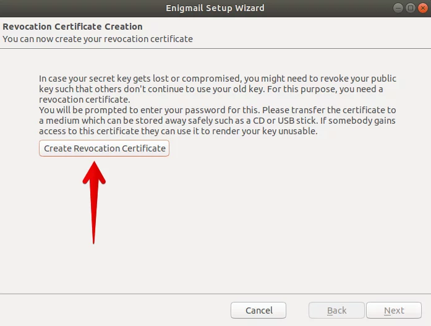Image resolution: width=431 pixels, height=326 pixels.
Task: Click the words 'USB stick' in the text
Action: [297, 121]
